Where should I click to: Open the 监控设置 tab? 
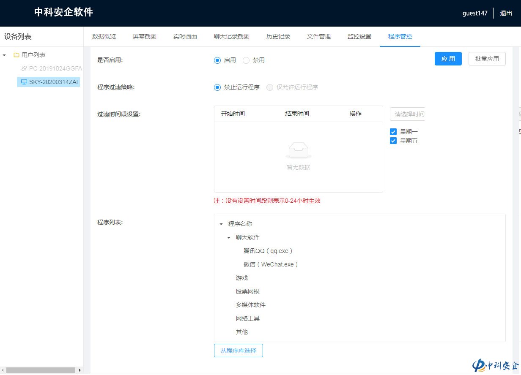click(x=359, y=36)
